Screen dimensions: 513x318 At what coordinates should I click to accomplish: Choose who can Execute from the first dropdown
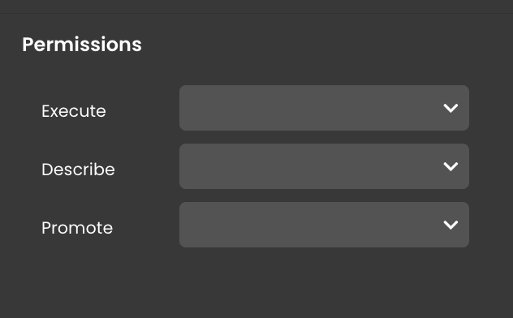coord(324,108)
